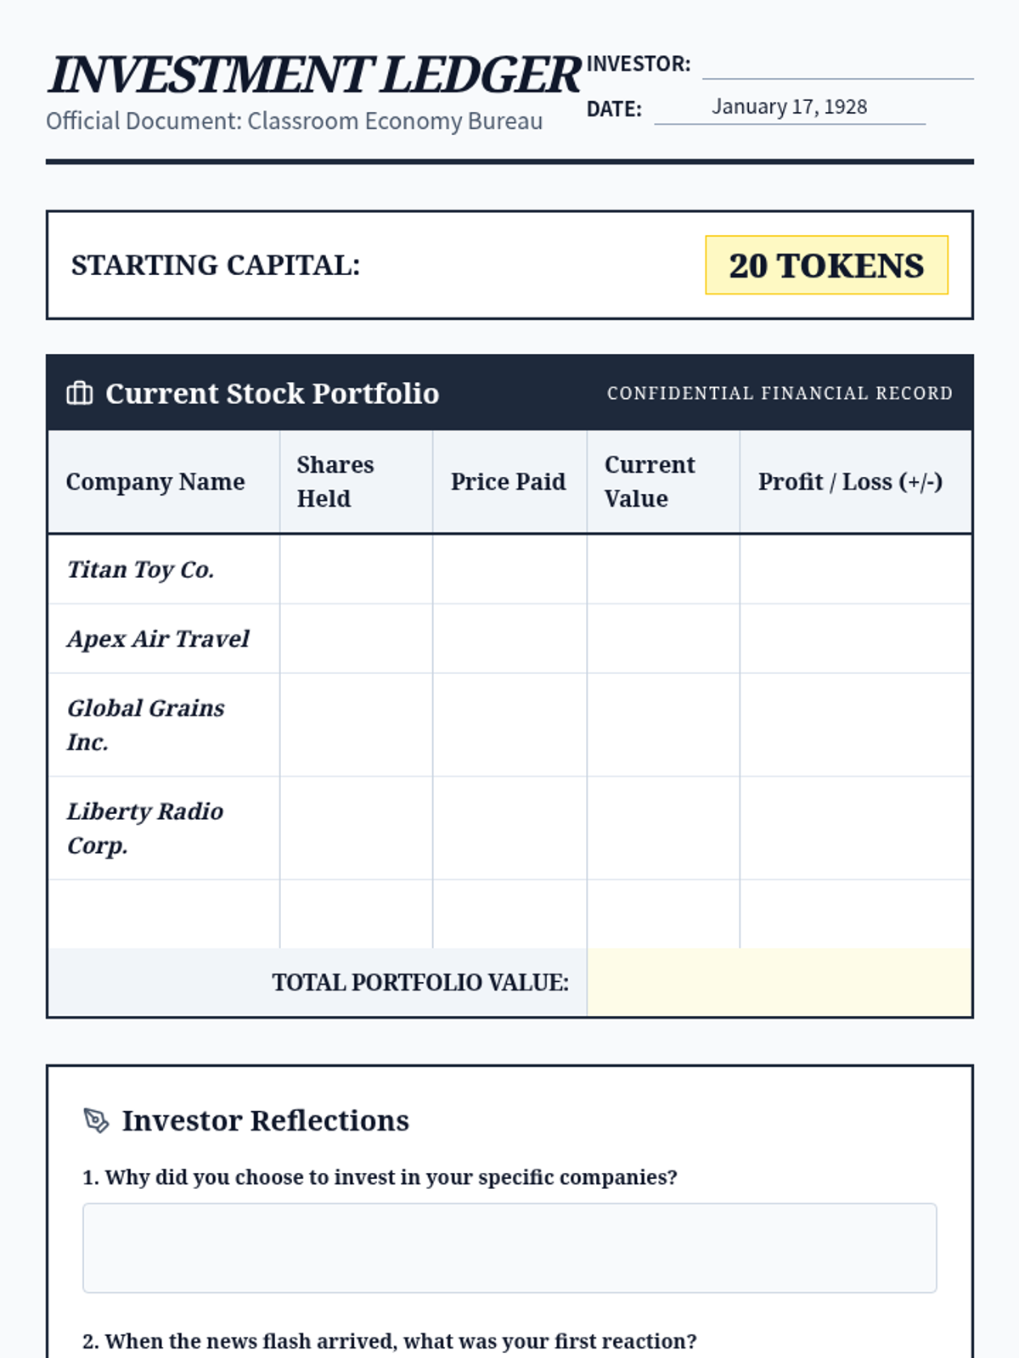Image resolution: width=1019 pixels, height=1358 pixels.
Task: Click the 20 TOKENS highlighted badge
Action: (x=826, y=265)
